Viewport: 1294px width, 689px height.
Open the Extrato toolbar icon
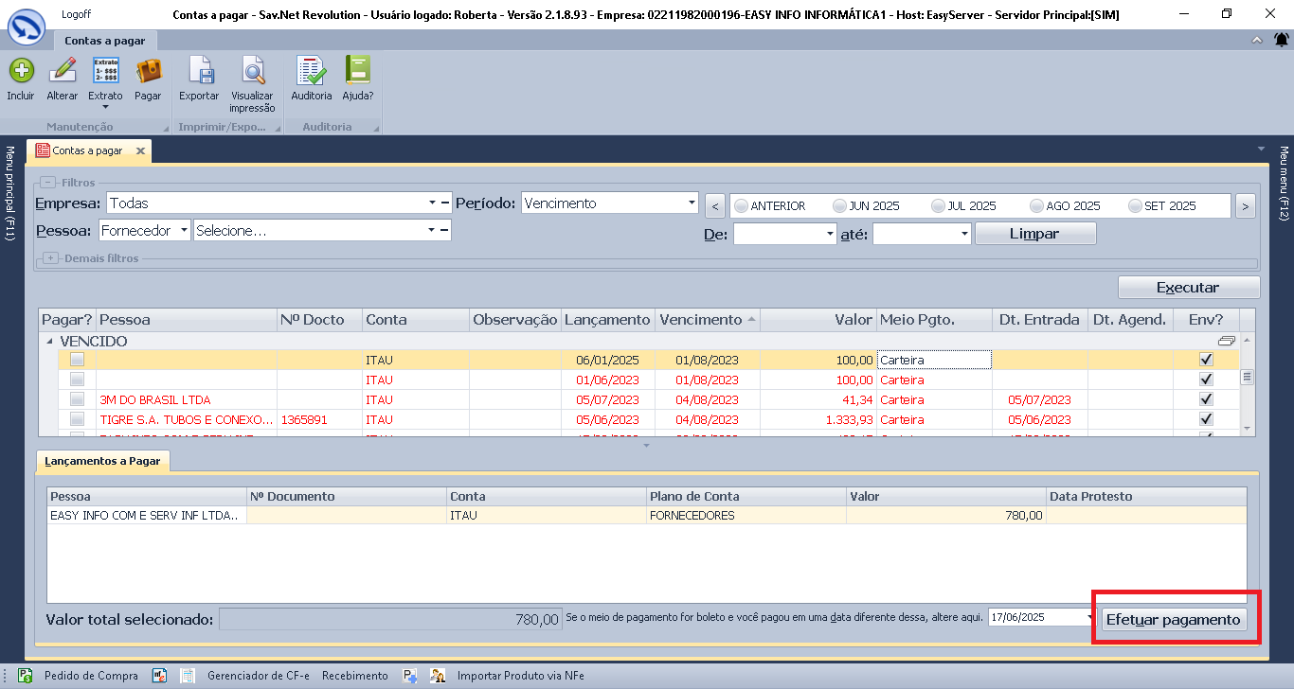(105, 72)
